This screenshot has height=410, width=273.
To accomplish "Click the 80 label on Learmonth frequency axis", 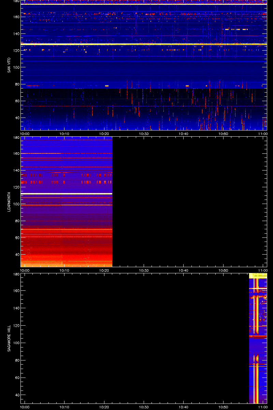I will (17, 221).
